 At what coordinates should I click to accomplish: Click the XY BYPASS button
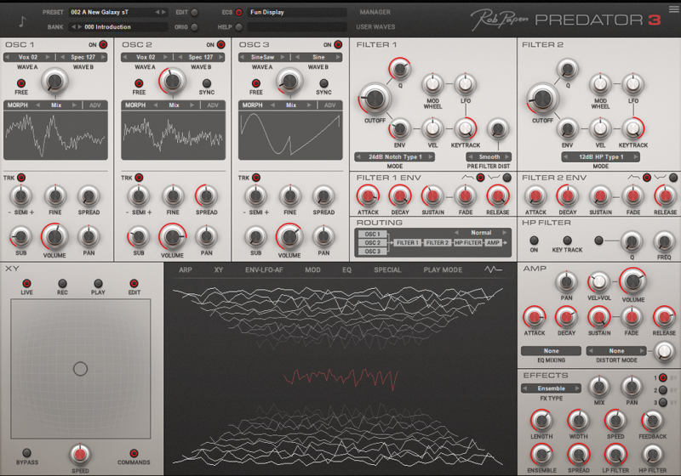click(26, 453)
